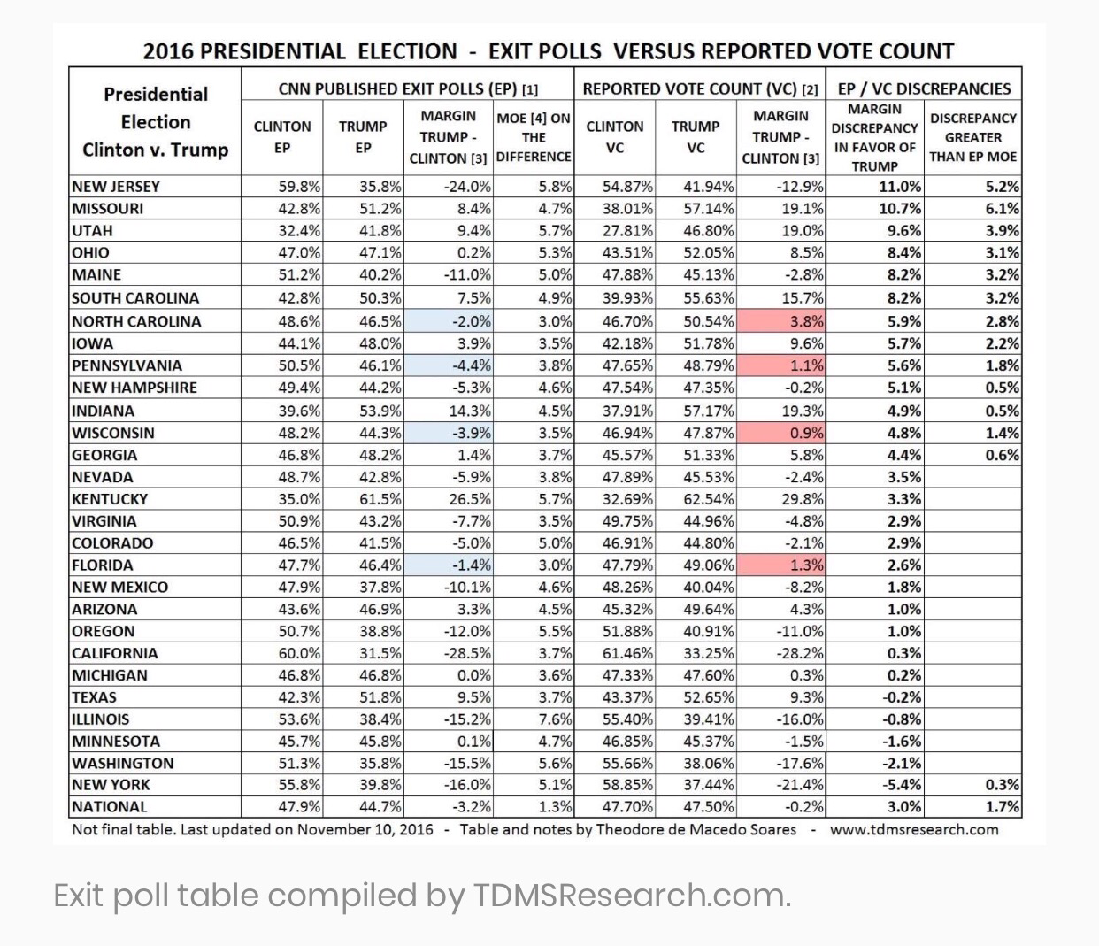Select the CALIFORNIA row label
Viewport: 1099px width, 946px height.
115,653
